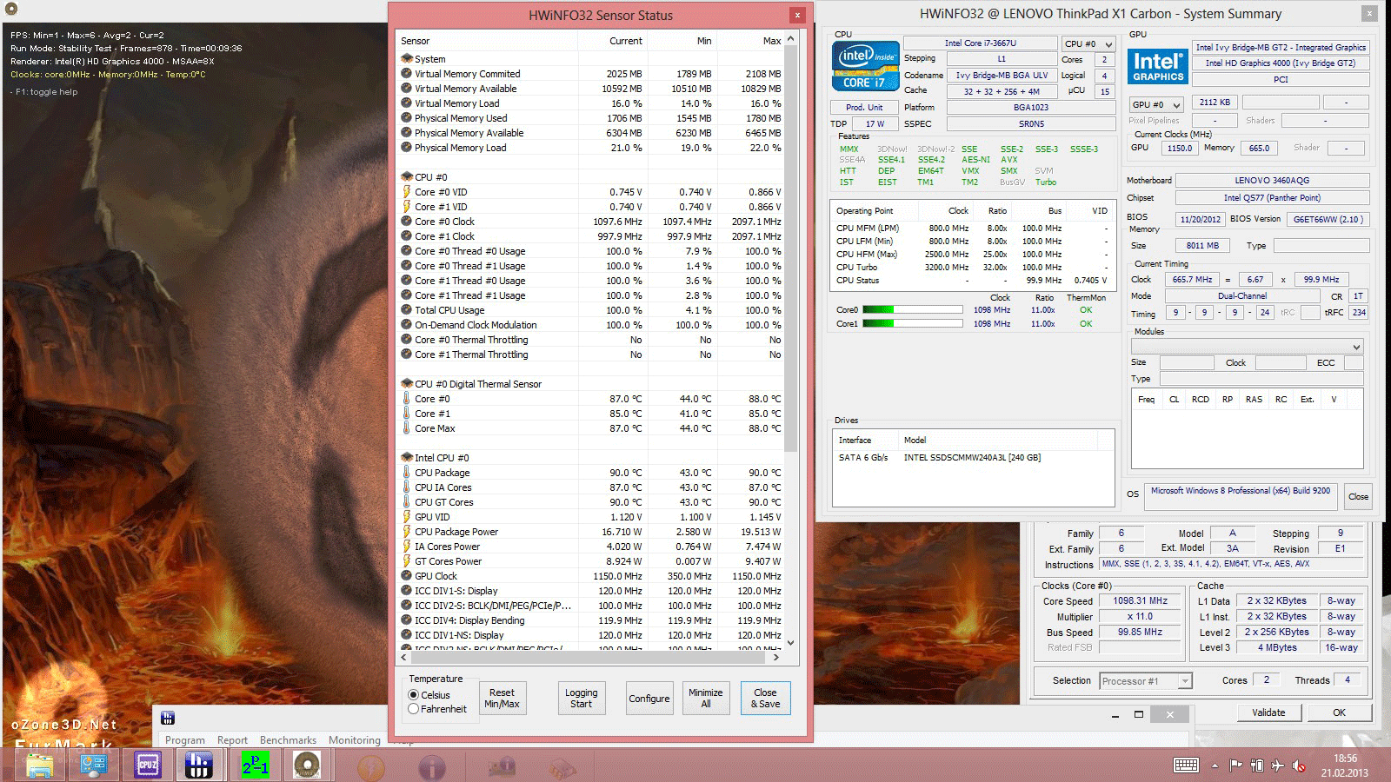This screenshot has width=1391, height=782.
Task: Open the Control Panel taskbar icon
Action: click(93, 765)
